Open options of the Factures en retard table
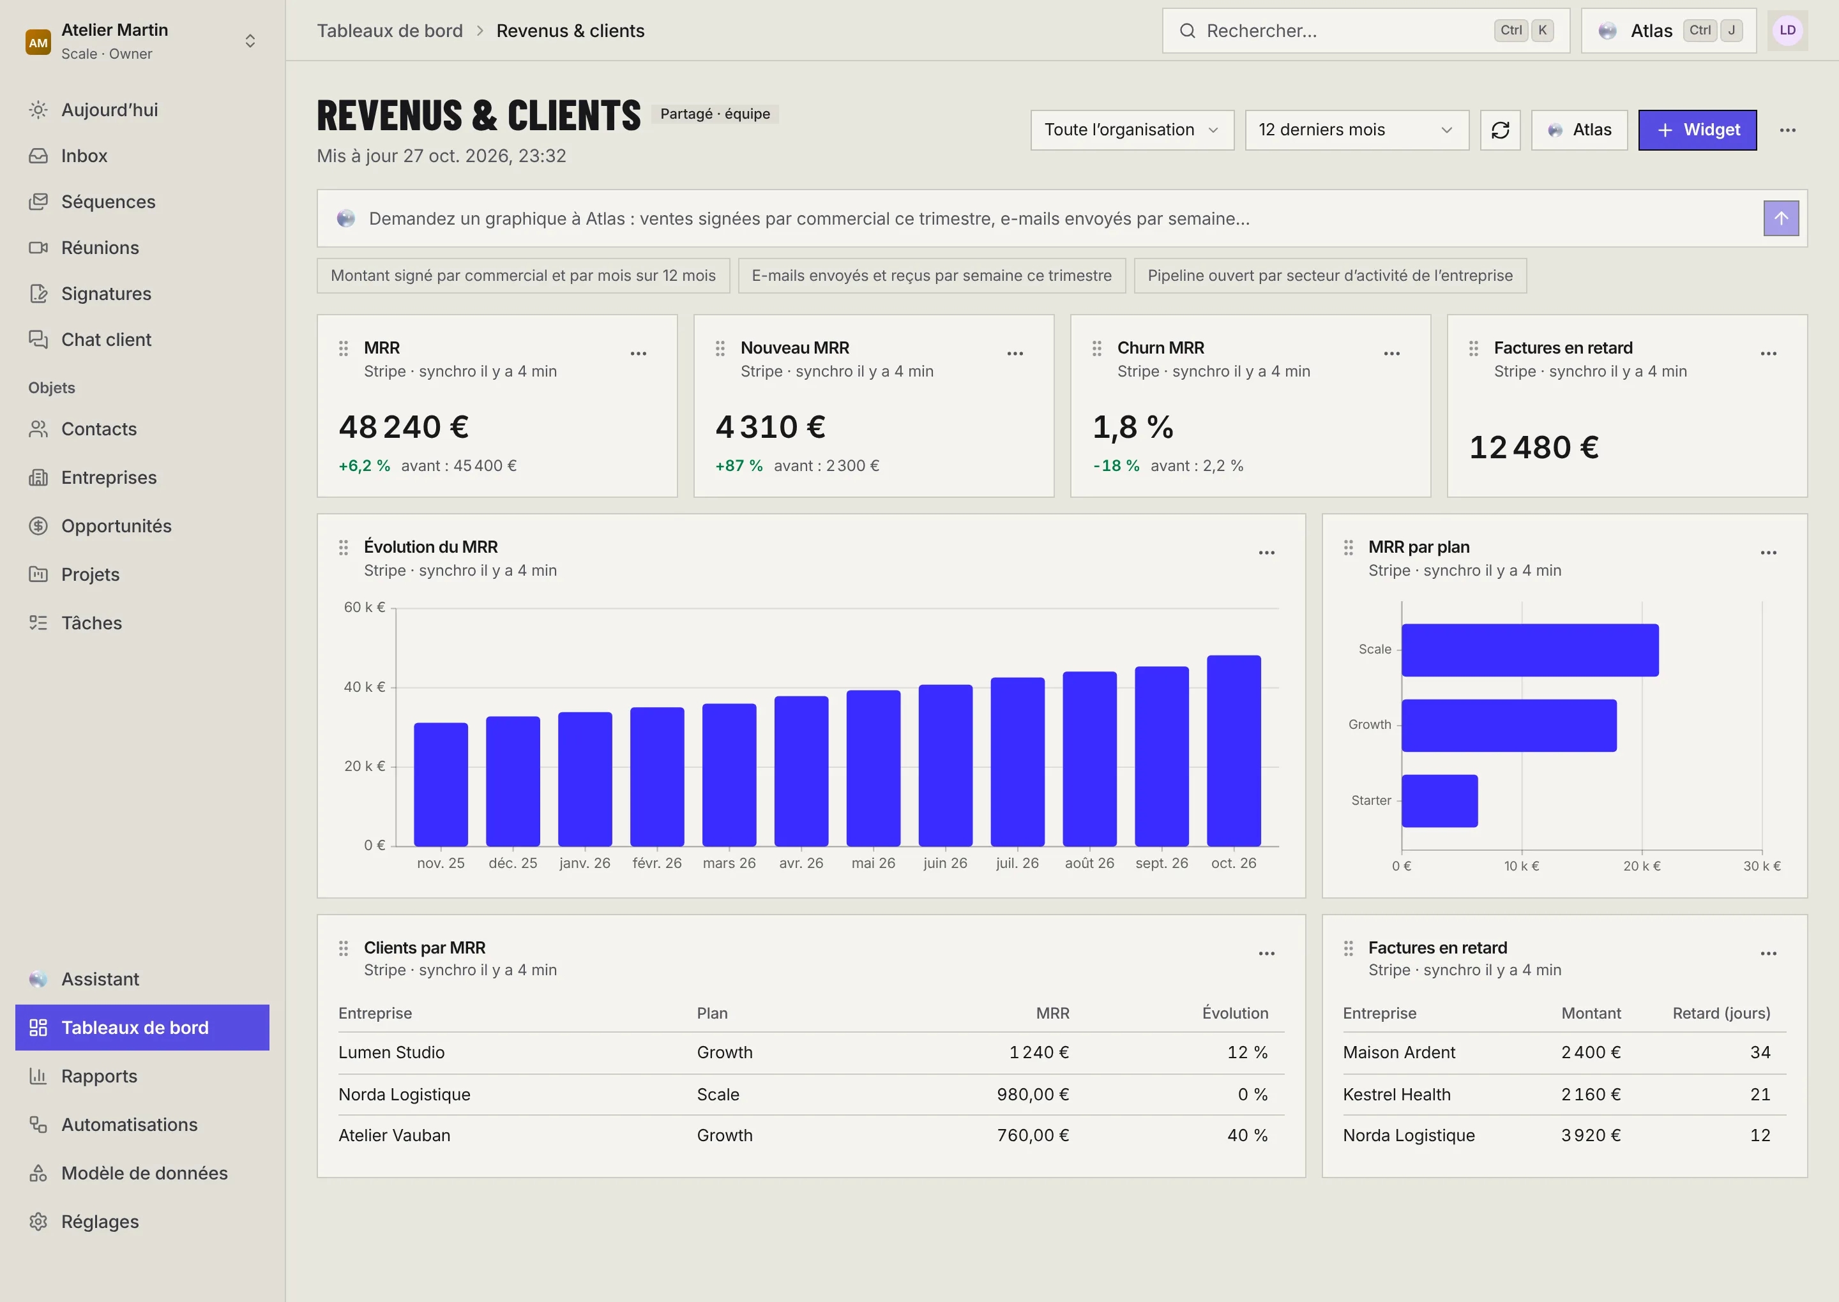 pyautogui.click(x=1768, y=954)
